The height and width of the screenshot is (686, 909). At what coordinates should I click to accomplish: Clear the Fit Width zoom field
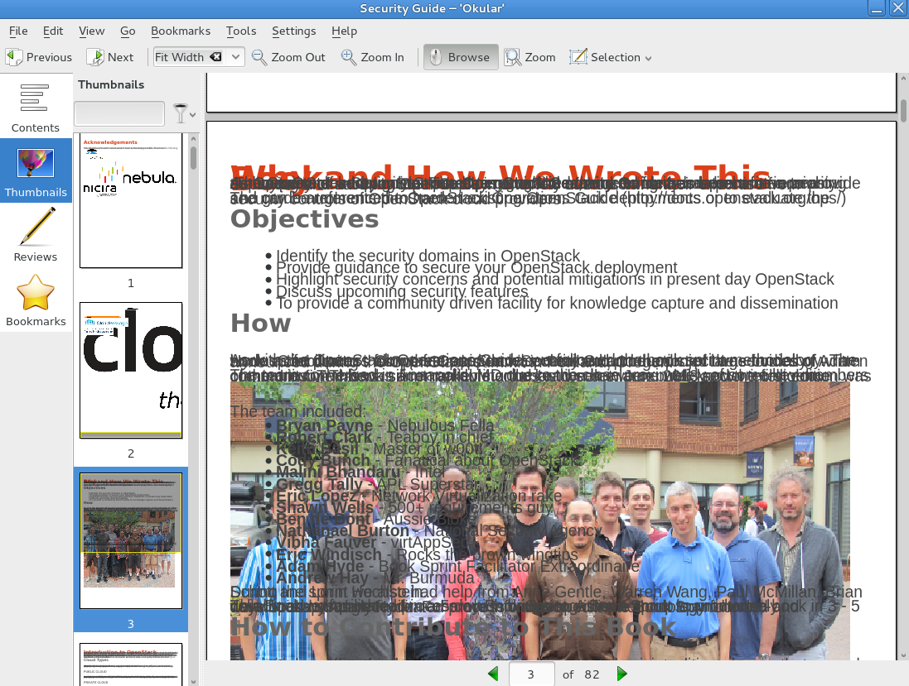(215, 57)
